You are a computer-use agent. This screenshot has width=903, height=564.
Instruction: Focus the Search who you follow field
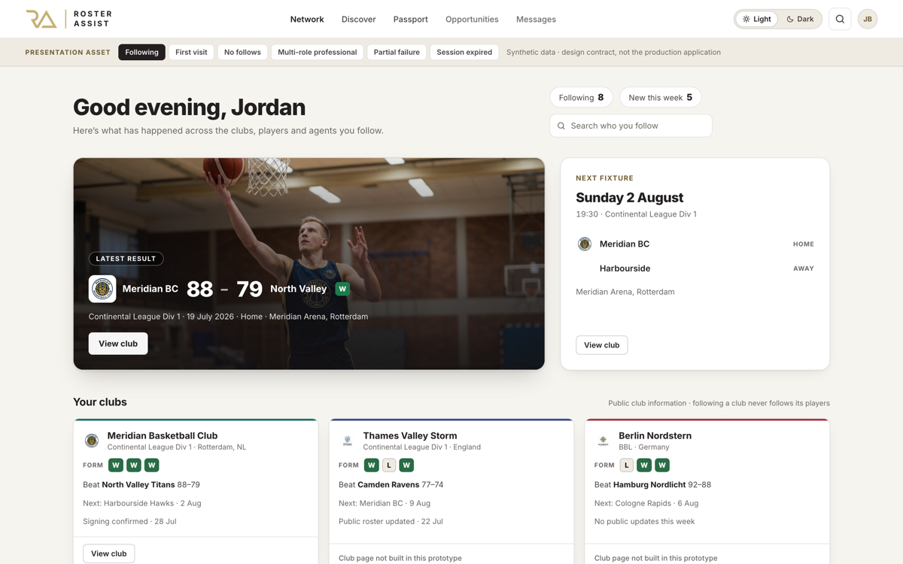(631, 126)
